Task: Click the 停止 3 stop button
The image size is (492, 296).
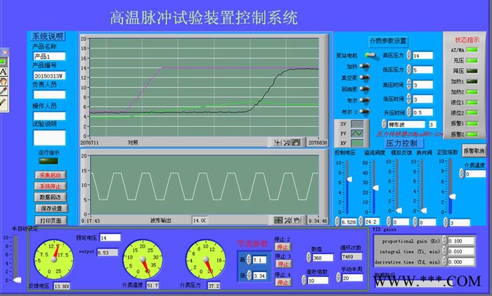Action: 284,264
